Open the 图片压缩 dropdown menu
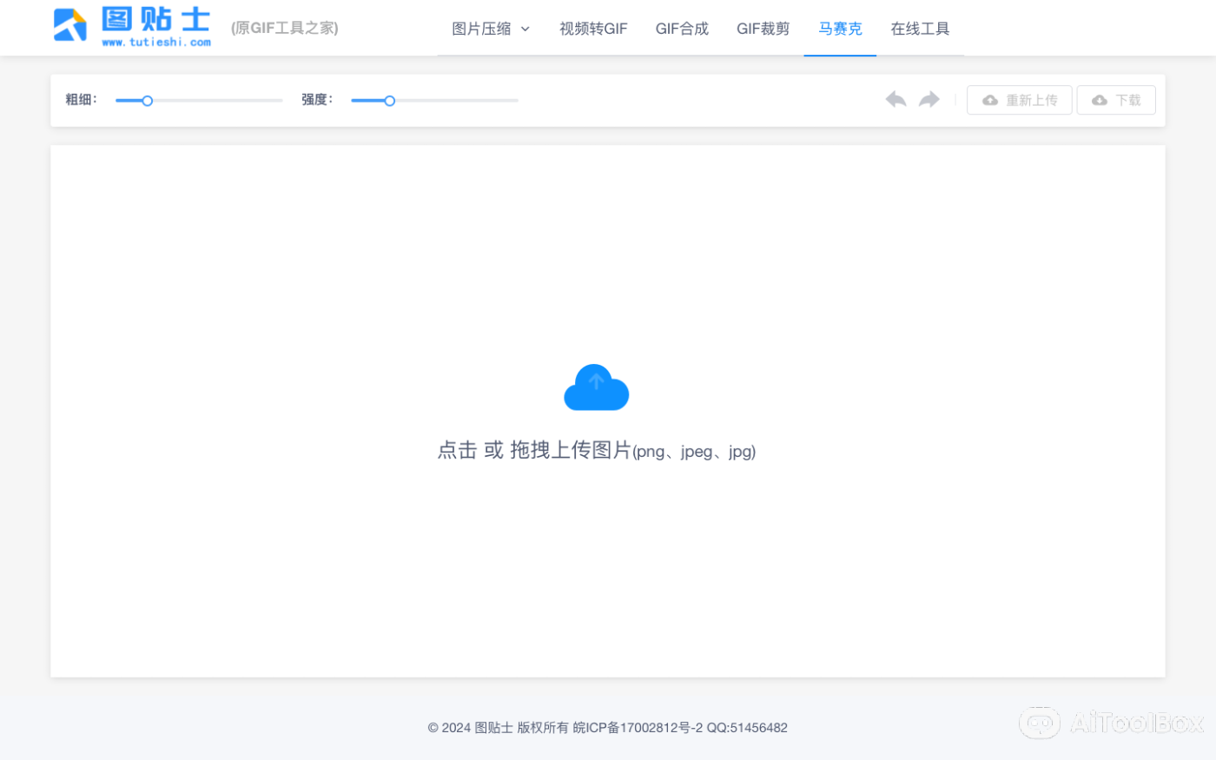 (x=482, y=28)
